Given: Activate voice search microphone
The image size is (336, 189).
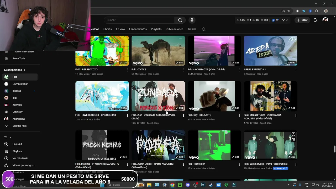Looking at the screenshot, I should coord(192,20).
